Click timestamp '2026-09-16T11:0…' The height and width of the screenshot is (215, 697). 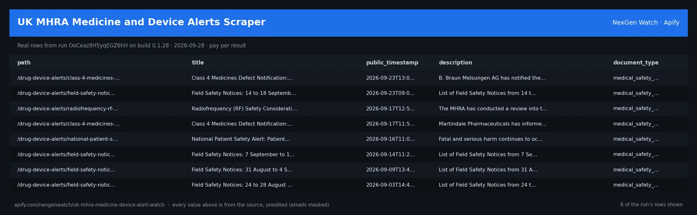[x=390, y=139]
